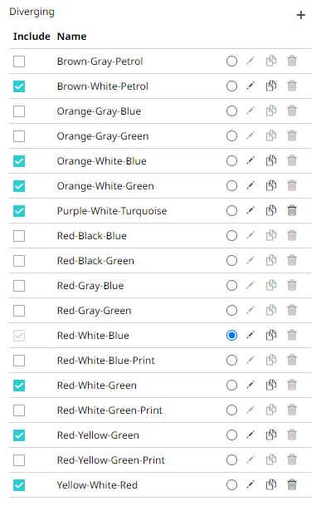Copy the Yellow-White-Red palette
This screenshot has height=506, width=321.
(x=271, y=484)
